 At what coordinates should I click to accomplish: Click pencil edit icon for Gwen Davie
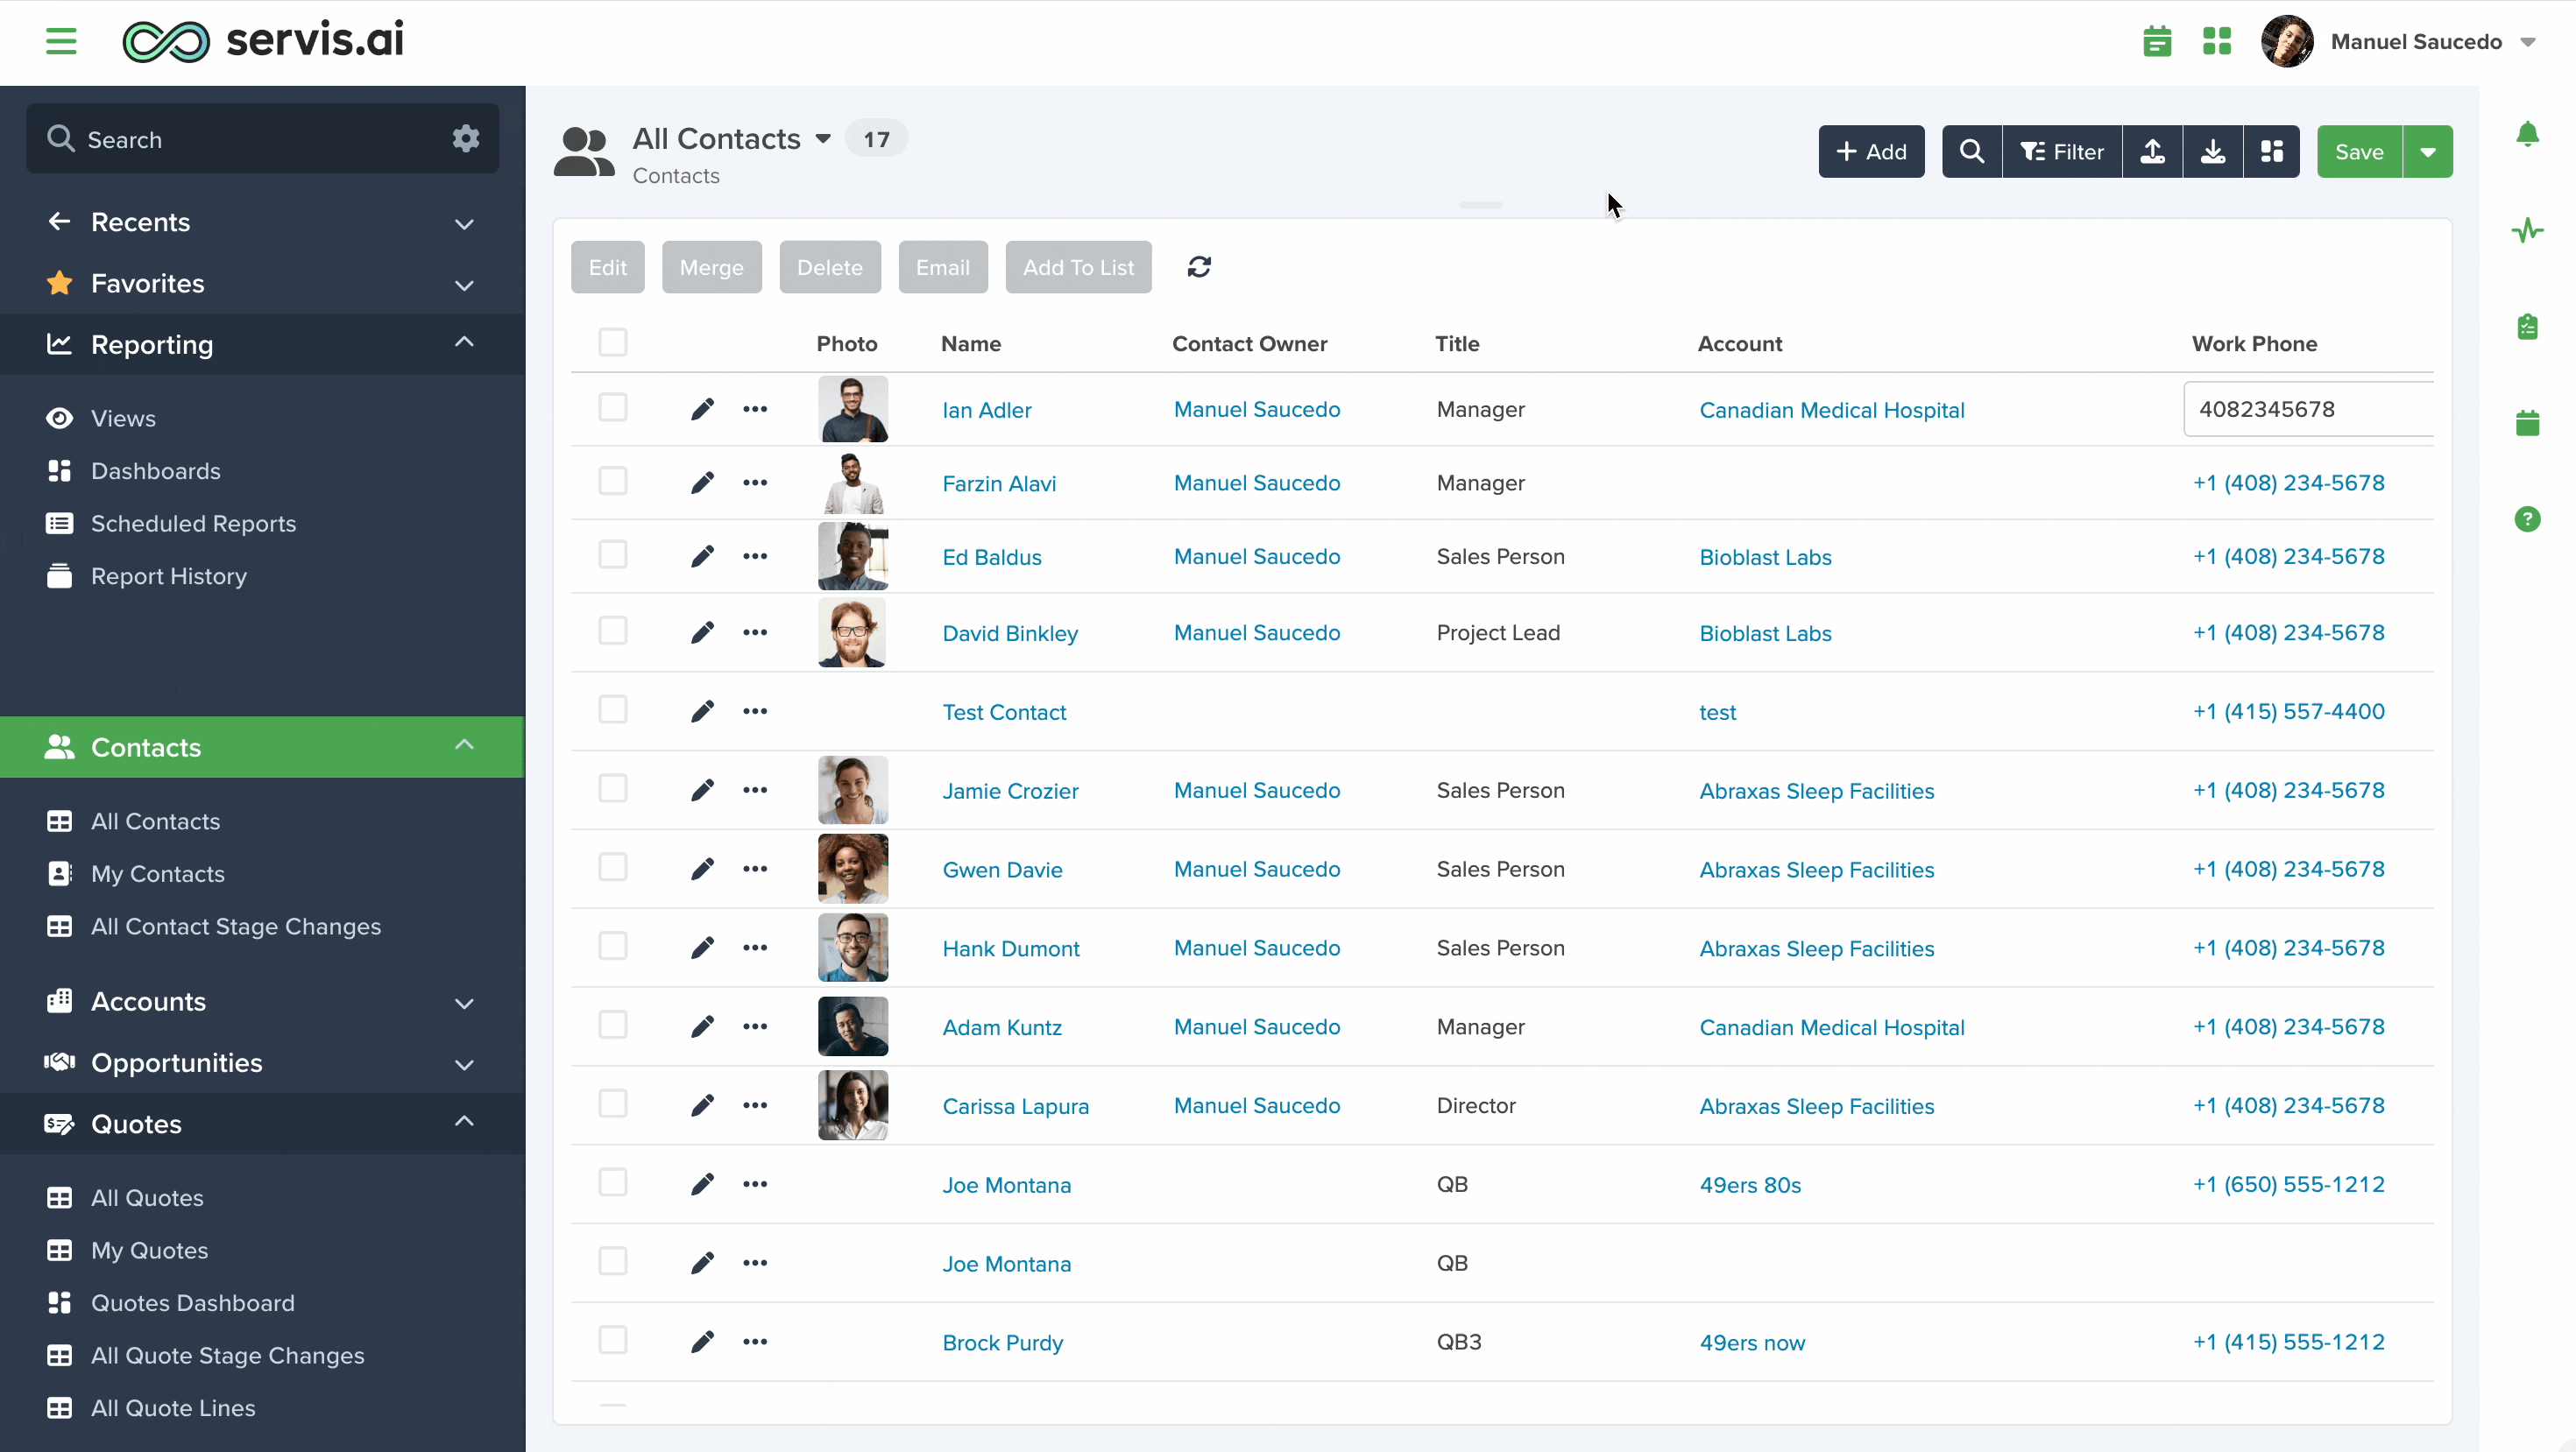point(702,870)
